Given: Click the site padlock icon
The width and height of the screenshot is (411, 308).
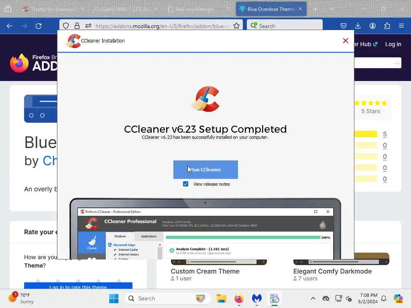Looking at the screenshot, I should click(x=77, y=26).
